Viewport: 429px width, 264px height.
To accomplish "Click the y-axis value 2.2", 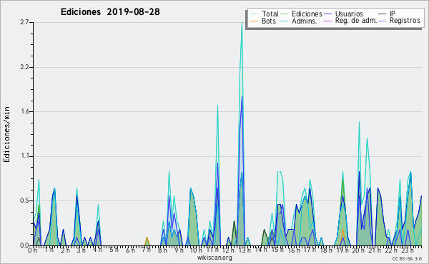I will pos(24,67).
